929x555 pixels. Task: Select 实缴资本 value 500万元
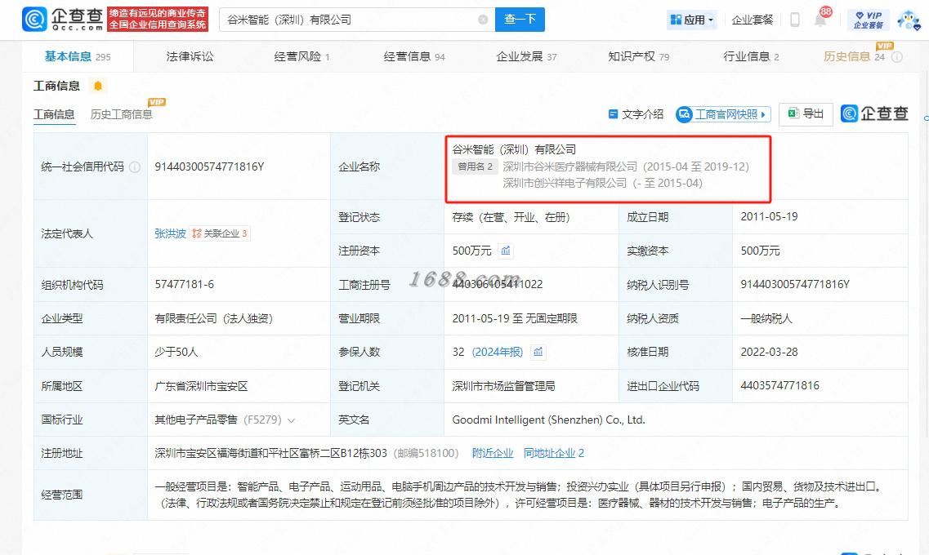760,251
